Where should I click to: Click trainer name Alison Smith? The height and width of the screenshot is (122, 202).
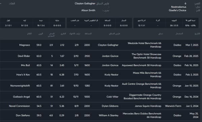[x=88, y=10]
